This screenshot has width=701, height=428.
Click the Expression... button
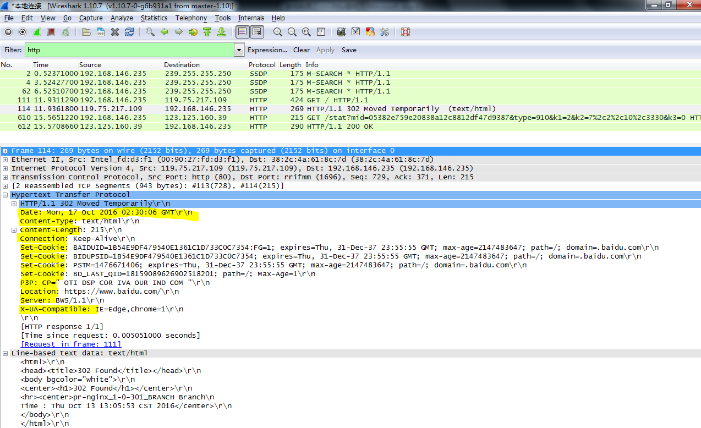tap(267, 50)
